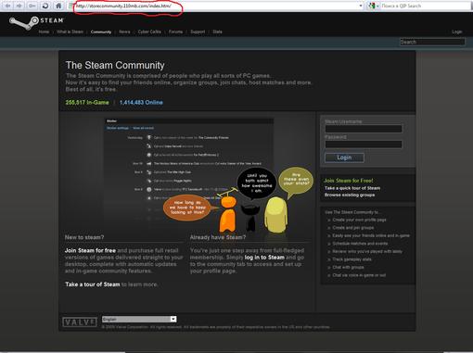Open the Forums nav item
Viewport: 473px width, 353px height.
coord(175,32)
